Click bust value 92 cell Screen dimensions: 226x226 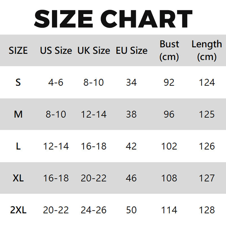click(169, 82)
